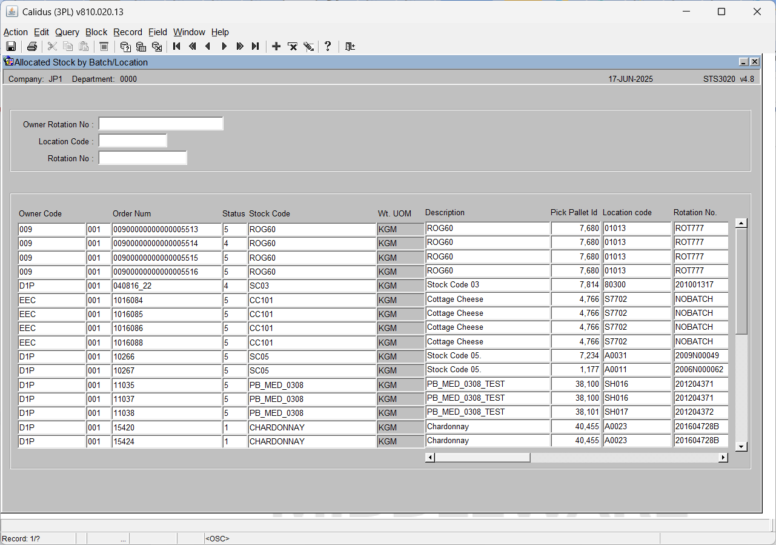Click the Exit door toolbar icon

coord(350,47)
